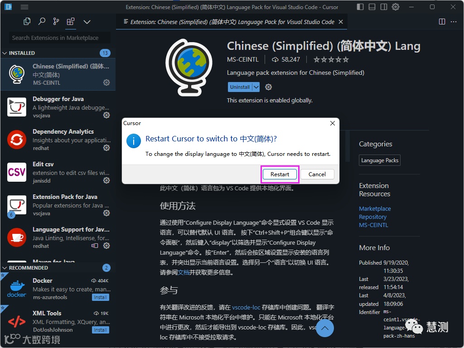
Task: Open the hamburger application menu
Action: [x=24, y=7]
